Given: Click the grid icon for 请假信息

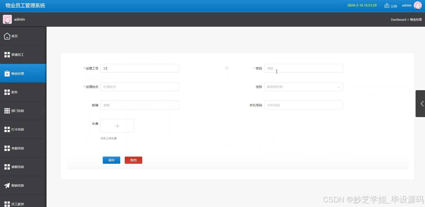Looking at the screenshot, I should coord(7,167).
